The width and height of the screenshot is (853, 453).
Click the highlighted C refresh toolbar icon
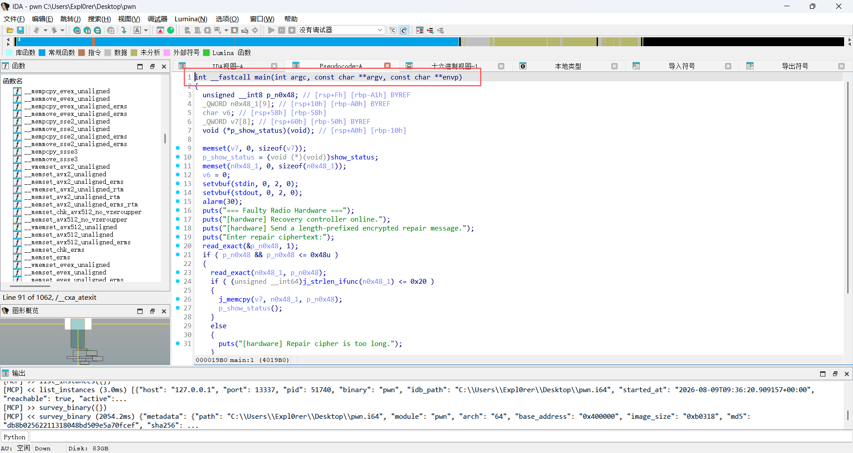click(404, 30)
